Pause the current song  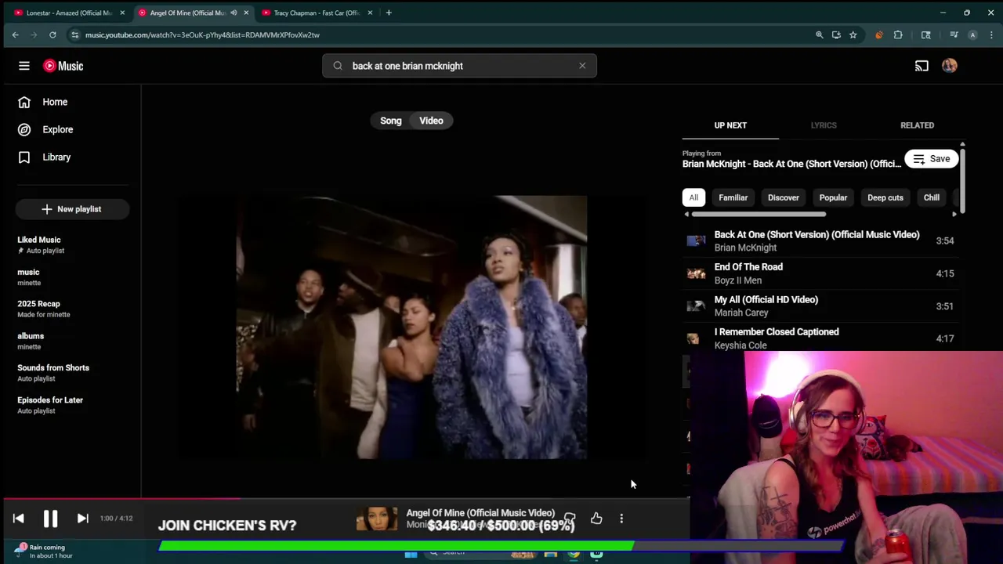click(50, 519)
